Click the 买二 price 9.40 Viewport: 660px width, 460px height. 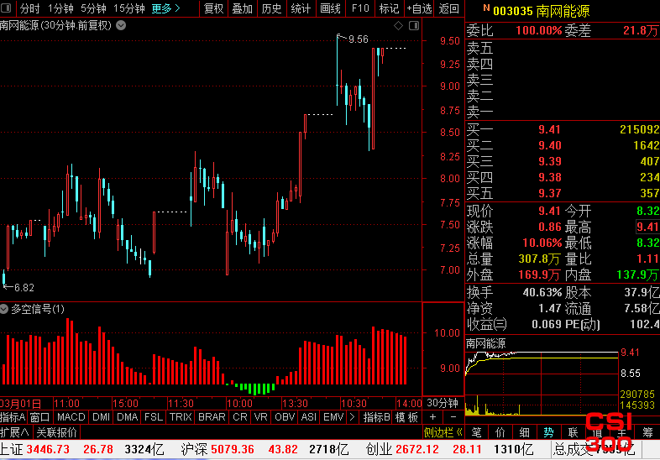[549, 145]
